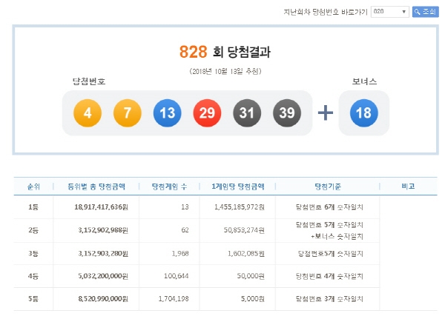Click the 지난회차 당첨번호 바로가기 label
The width and height of the screenshot is (445, 319).
click(326, 12)
